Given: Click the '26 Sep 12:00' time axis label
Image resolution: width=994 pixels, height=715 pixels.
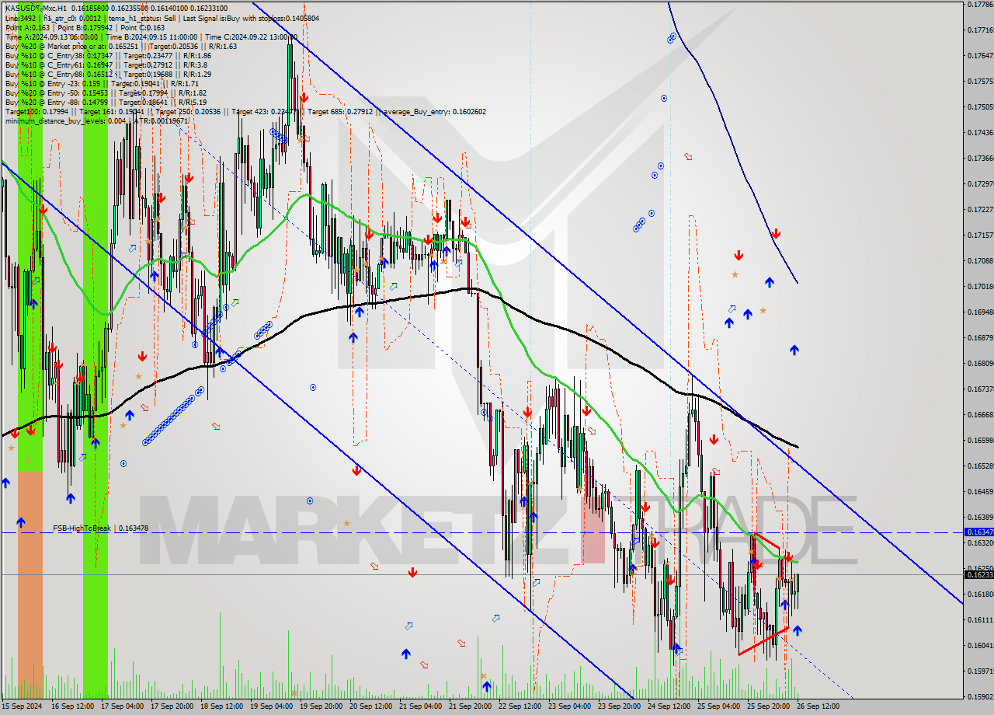Looking at the screenshot, I should [x=818, y=706].
